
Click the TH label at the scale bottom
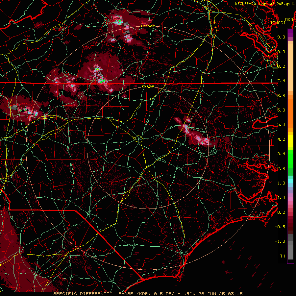(283, 256)
